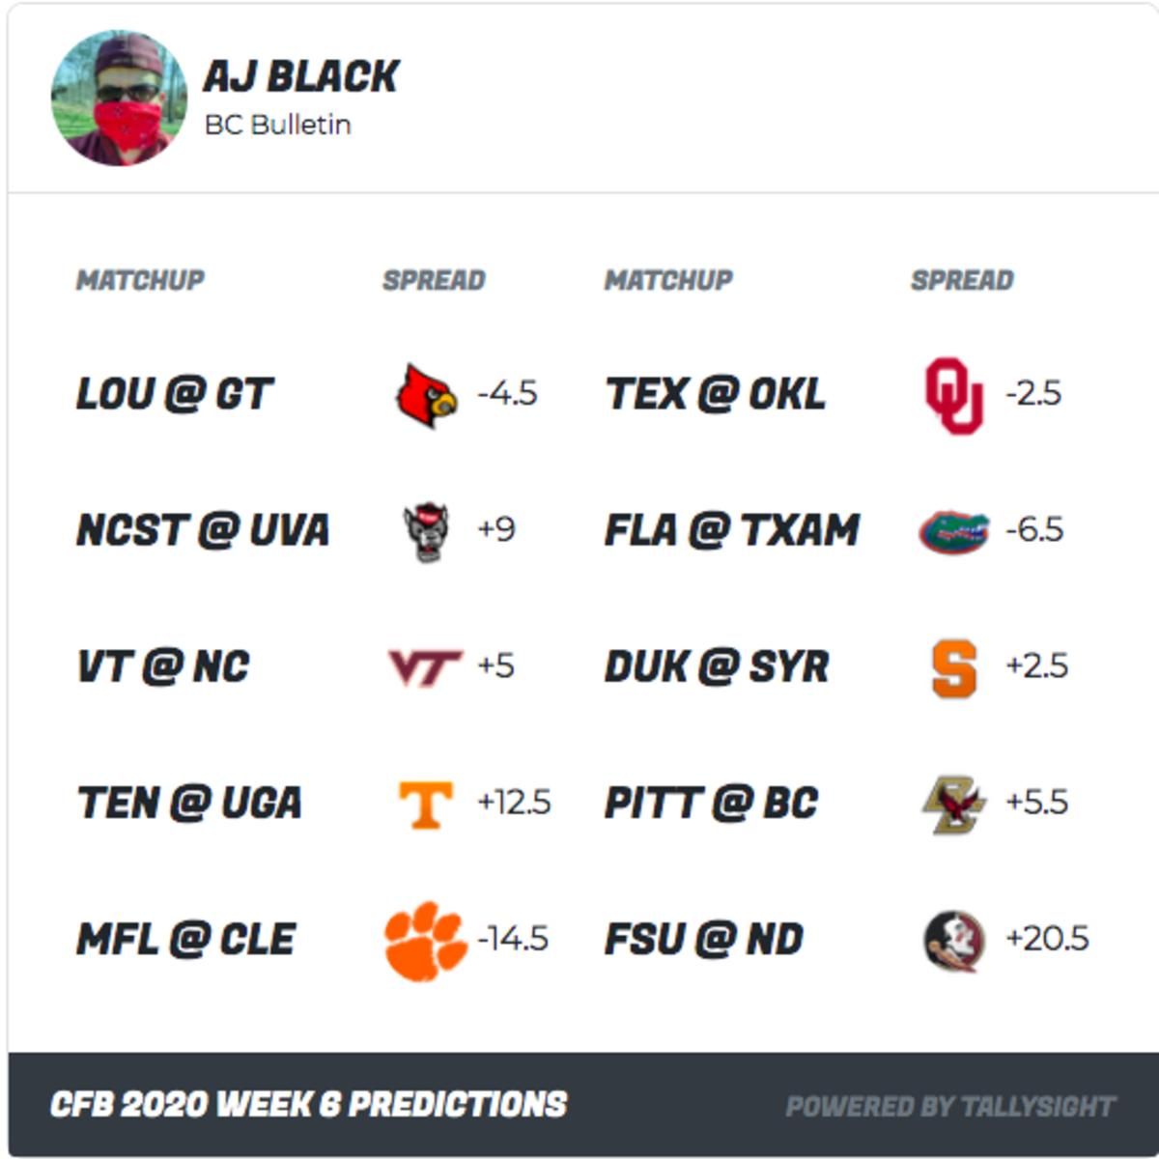Image resolution: width=1159 pixels, height=1159 pixels.
Task: Click the Oklahoma OU logo
Action: 954,395
